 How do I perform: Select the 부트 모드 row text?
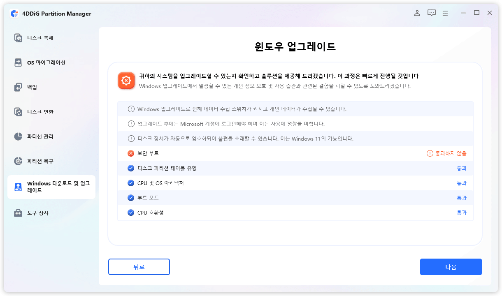tap(148, 198)
